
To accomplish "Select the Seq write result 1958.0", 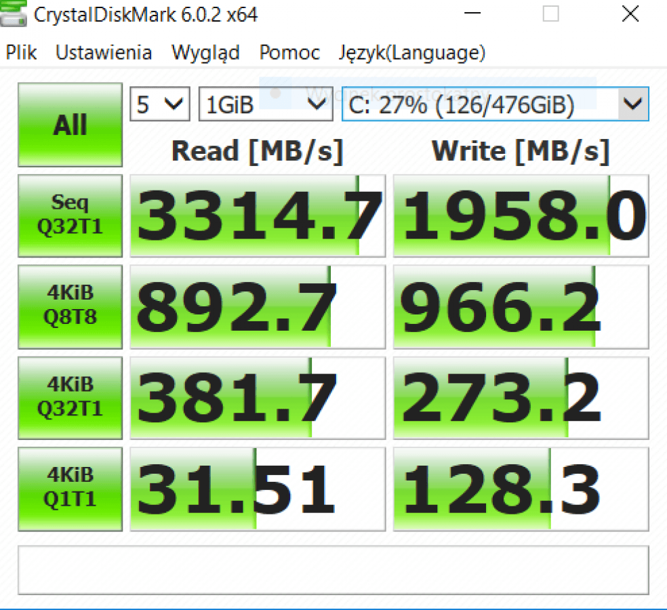I will pyautogui.click(x=521, y=216).
